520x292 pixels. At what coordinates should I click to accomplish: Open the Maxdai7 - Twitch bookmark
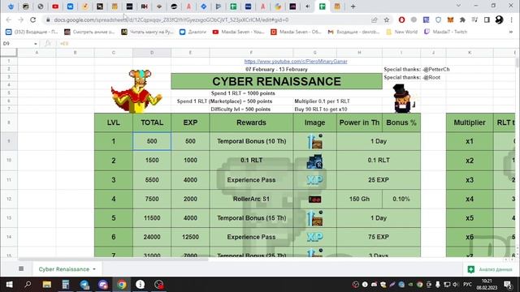[446, 32]
